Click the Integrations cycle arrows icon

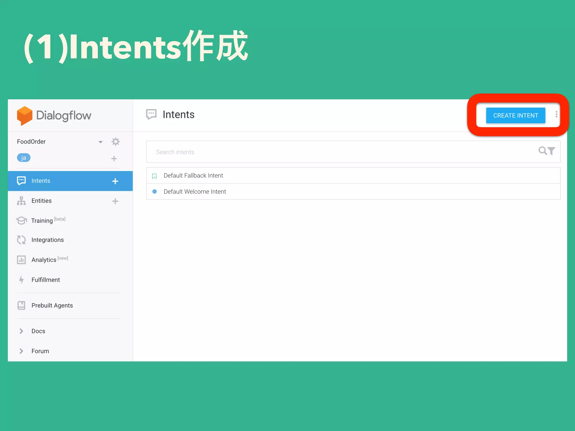click(21, 240)
